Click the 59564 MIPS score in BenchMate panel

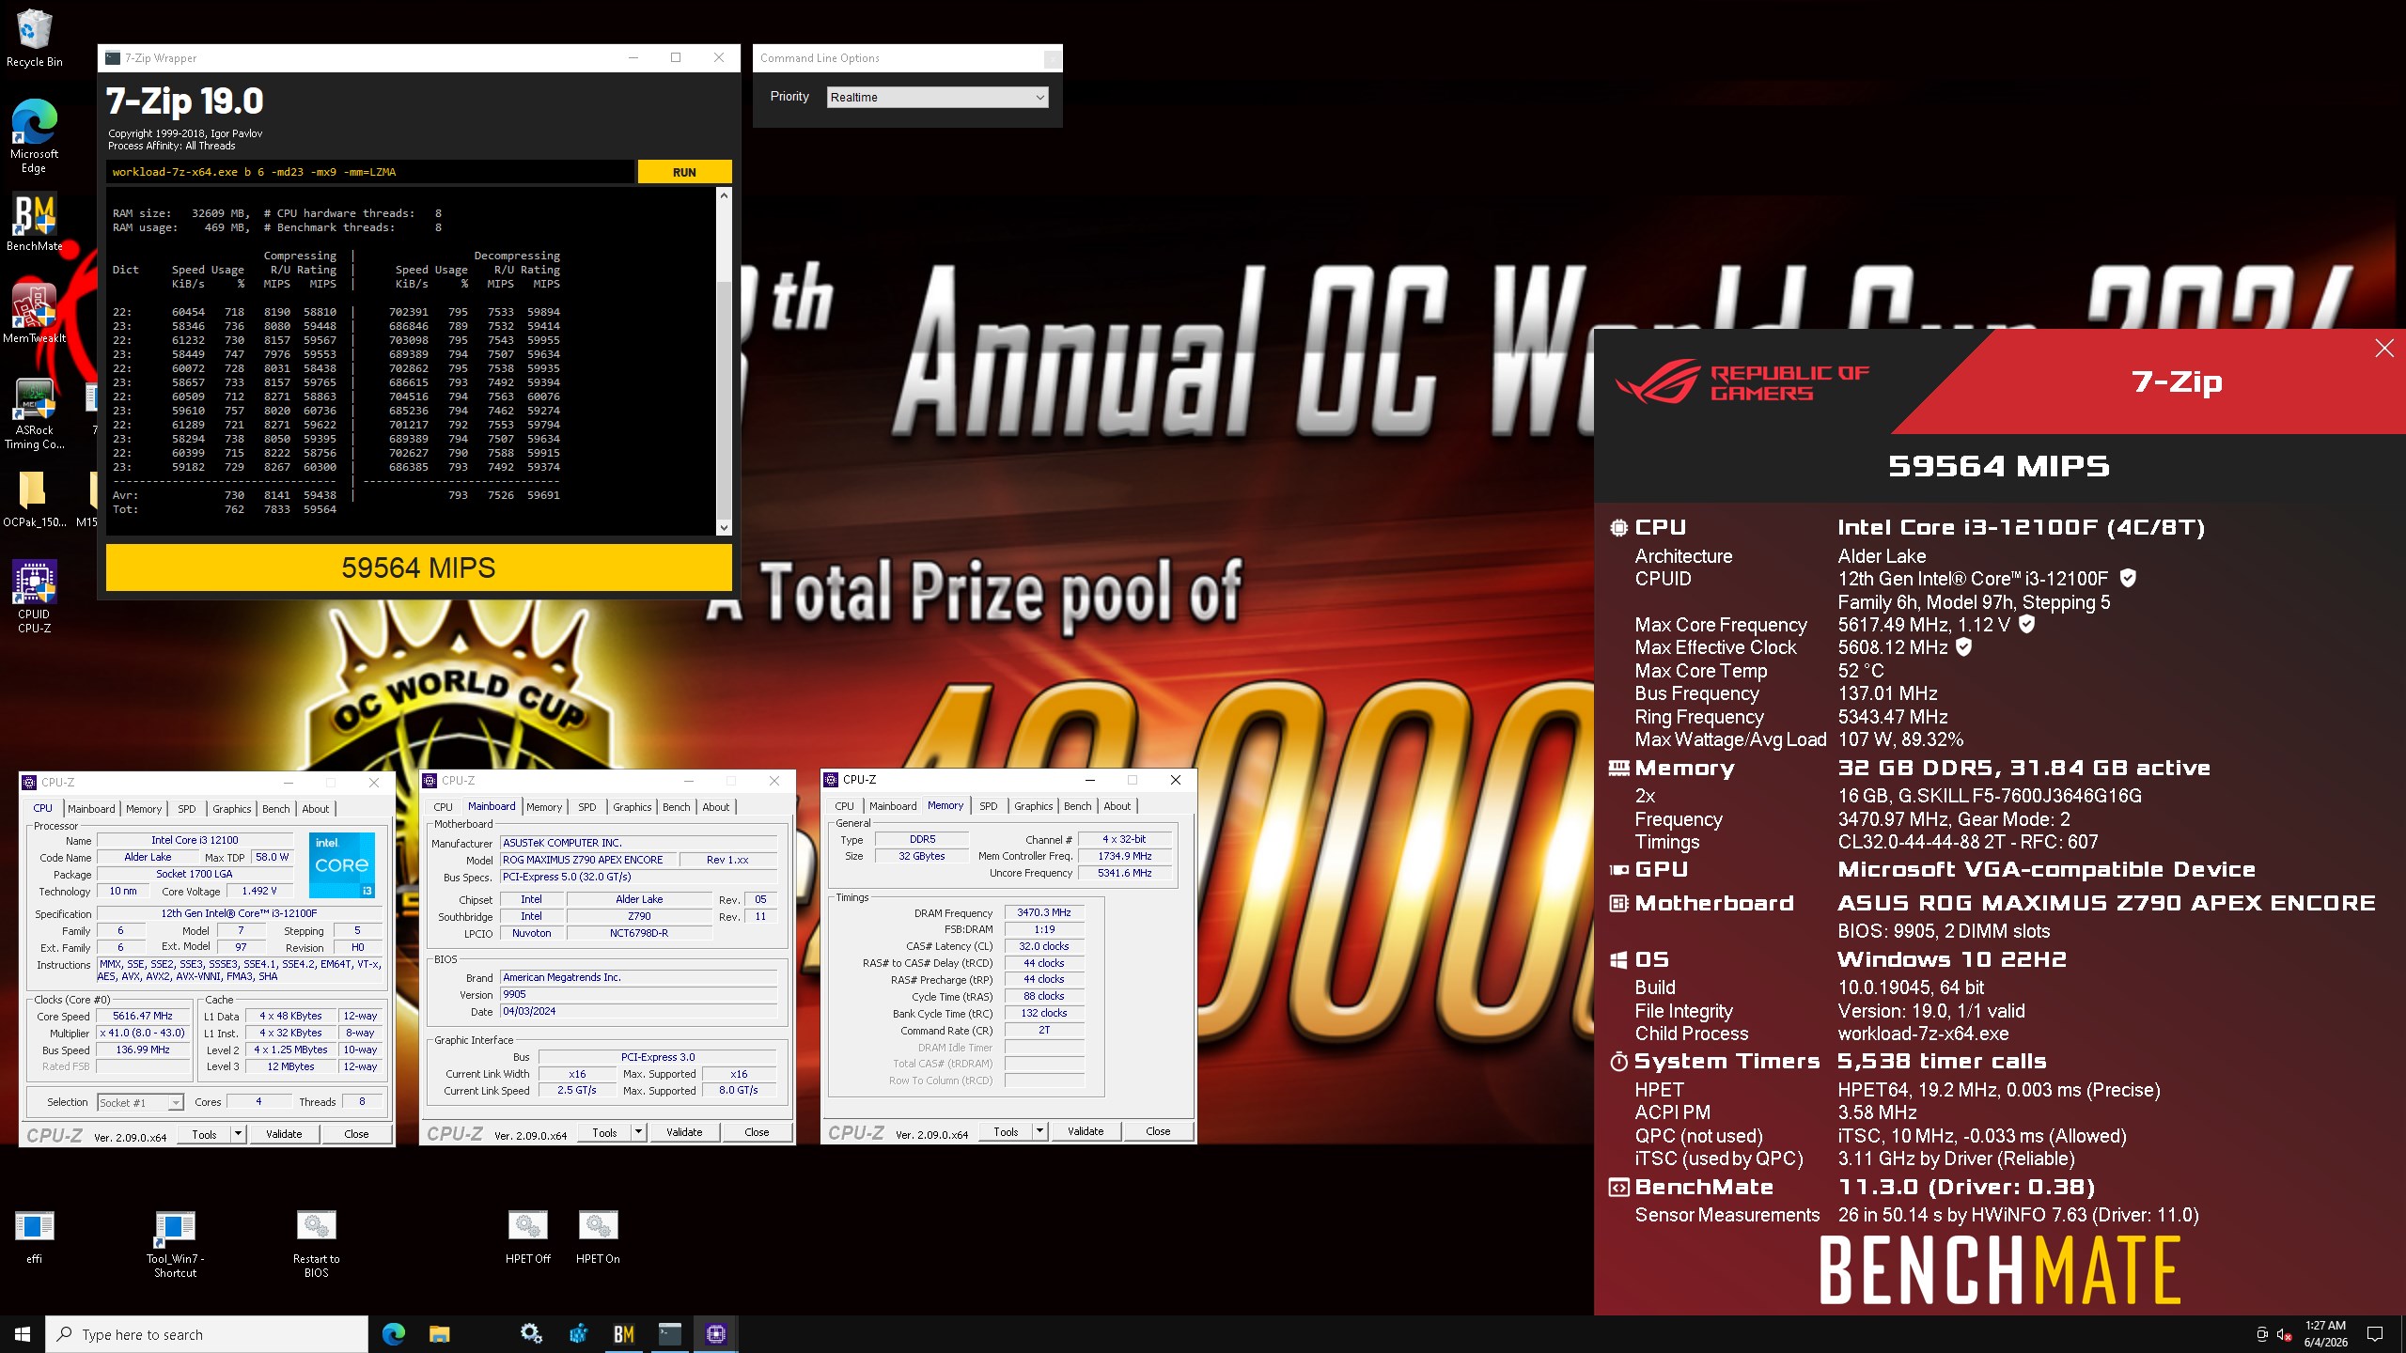[x=1998, y=466]
